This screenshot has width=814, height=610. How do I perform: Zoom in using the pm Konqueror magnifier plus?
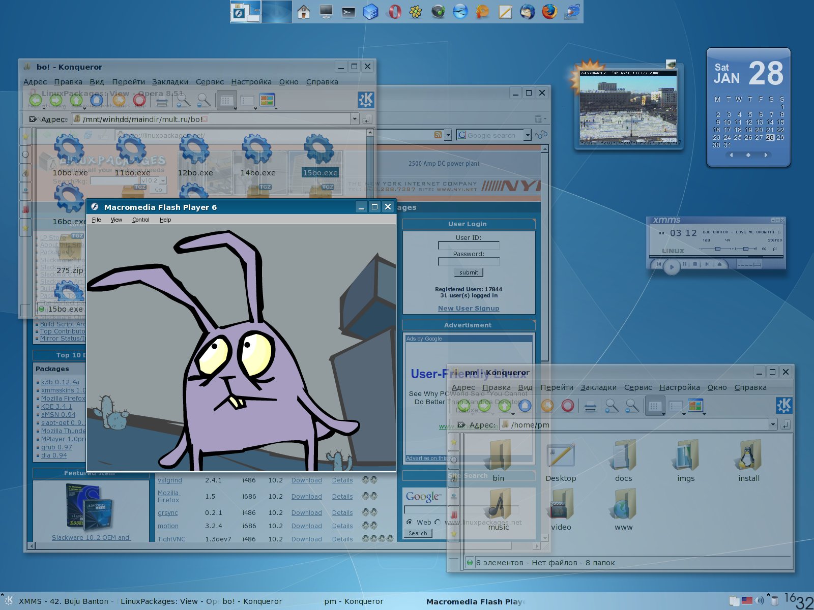coord(612,405)
